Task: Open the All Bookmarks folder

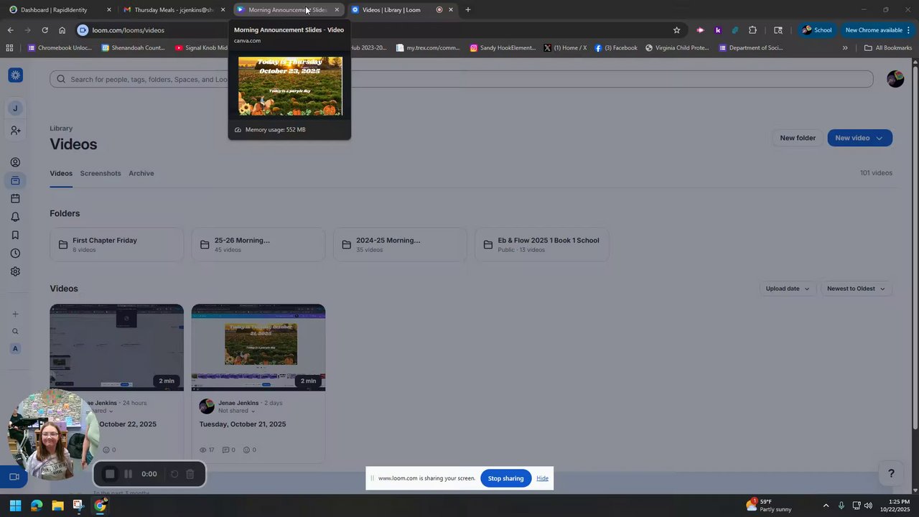Action: click(x=888, y=48)
